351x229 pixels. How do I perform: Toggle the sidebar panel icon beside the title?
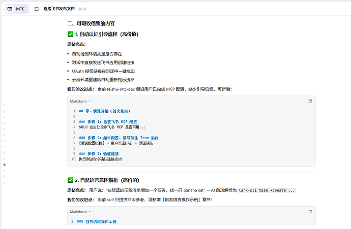(37, 9)
